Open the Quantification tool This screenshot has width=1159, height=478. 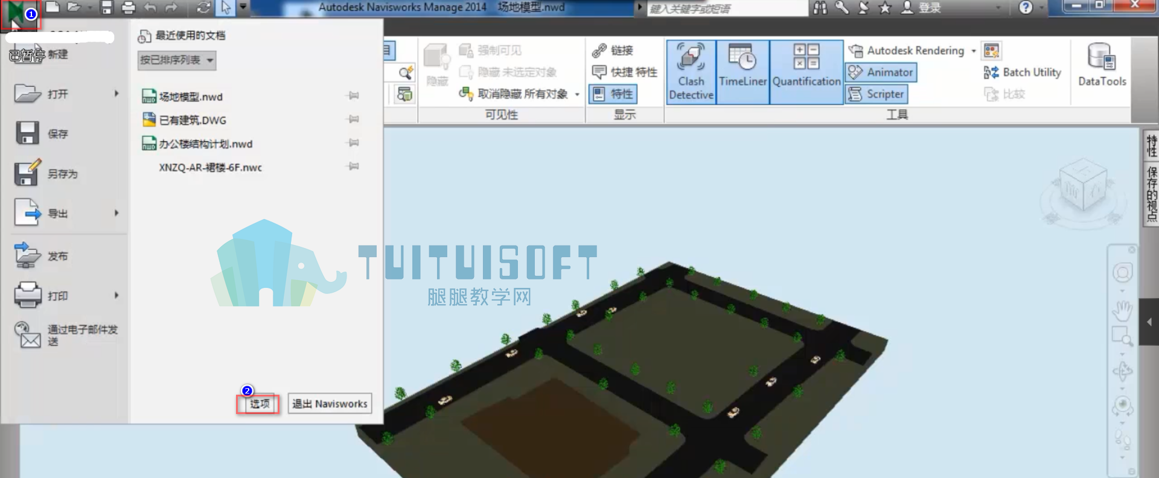pyautogui.click(x=806, y=72)
